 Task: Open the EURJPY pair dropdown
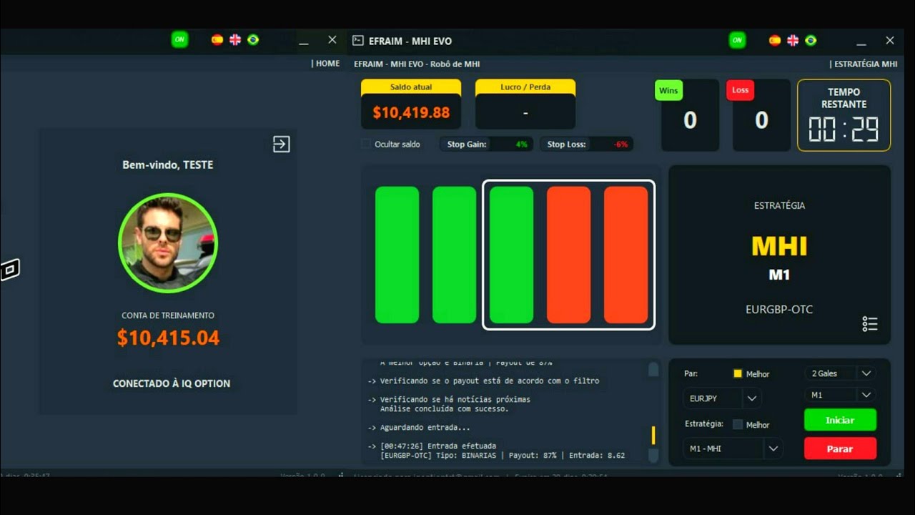[722, 398]
